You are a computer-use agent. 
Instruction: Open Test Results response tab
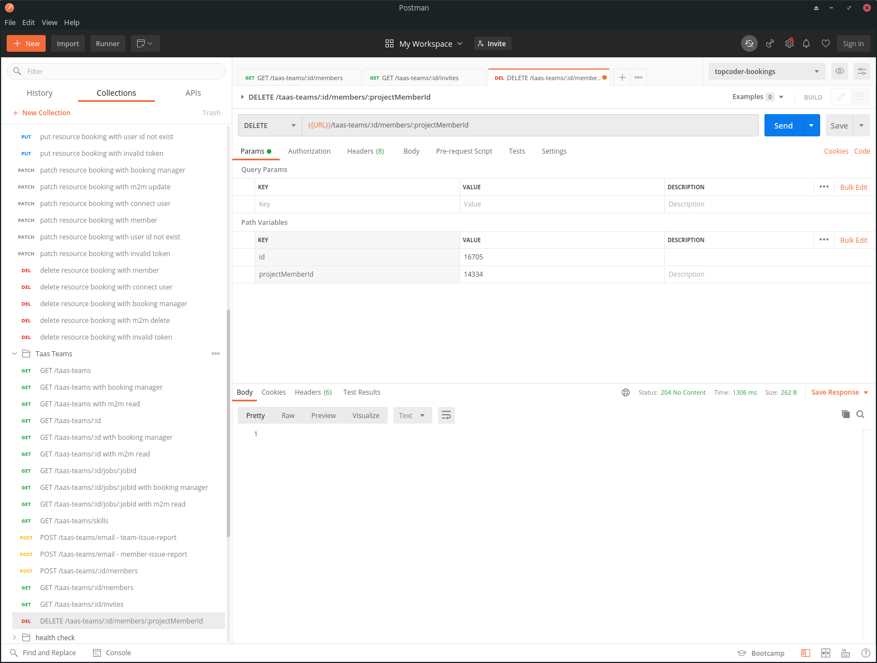pos(362,392)
